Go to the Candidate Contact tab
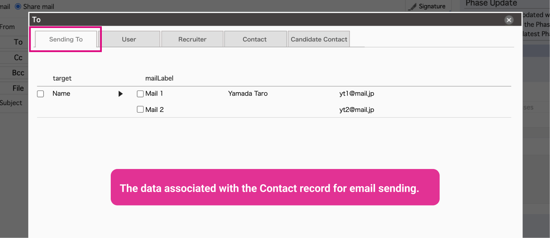The width and height of the screenshot is (550, 238). click(319, 39)
